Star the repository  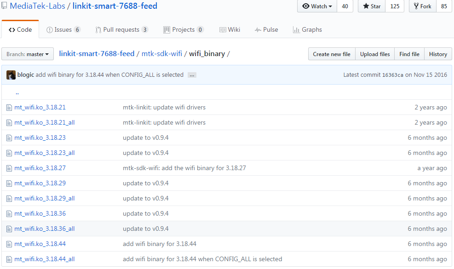coord(372,6)
